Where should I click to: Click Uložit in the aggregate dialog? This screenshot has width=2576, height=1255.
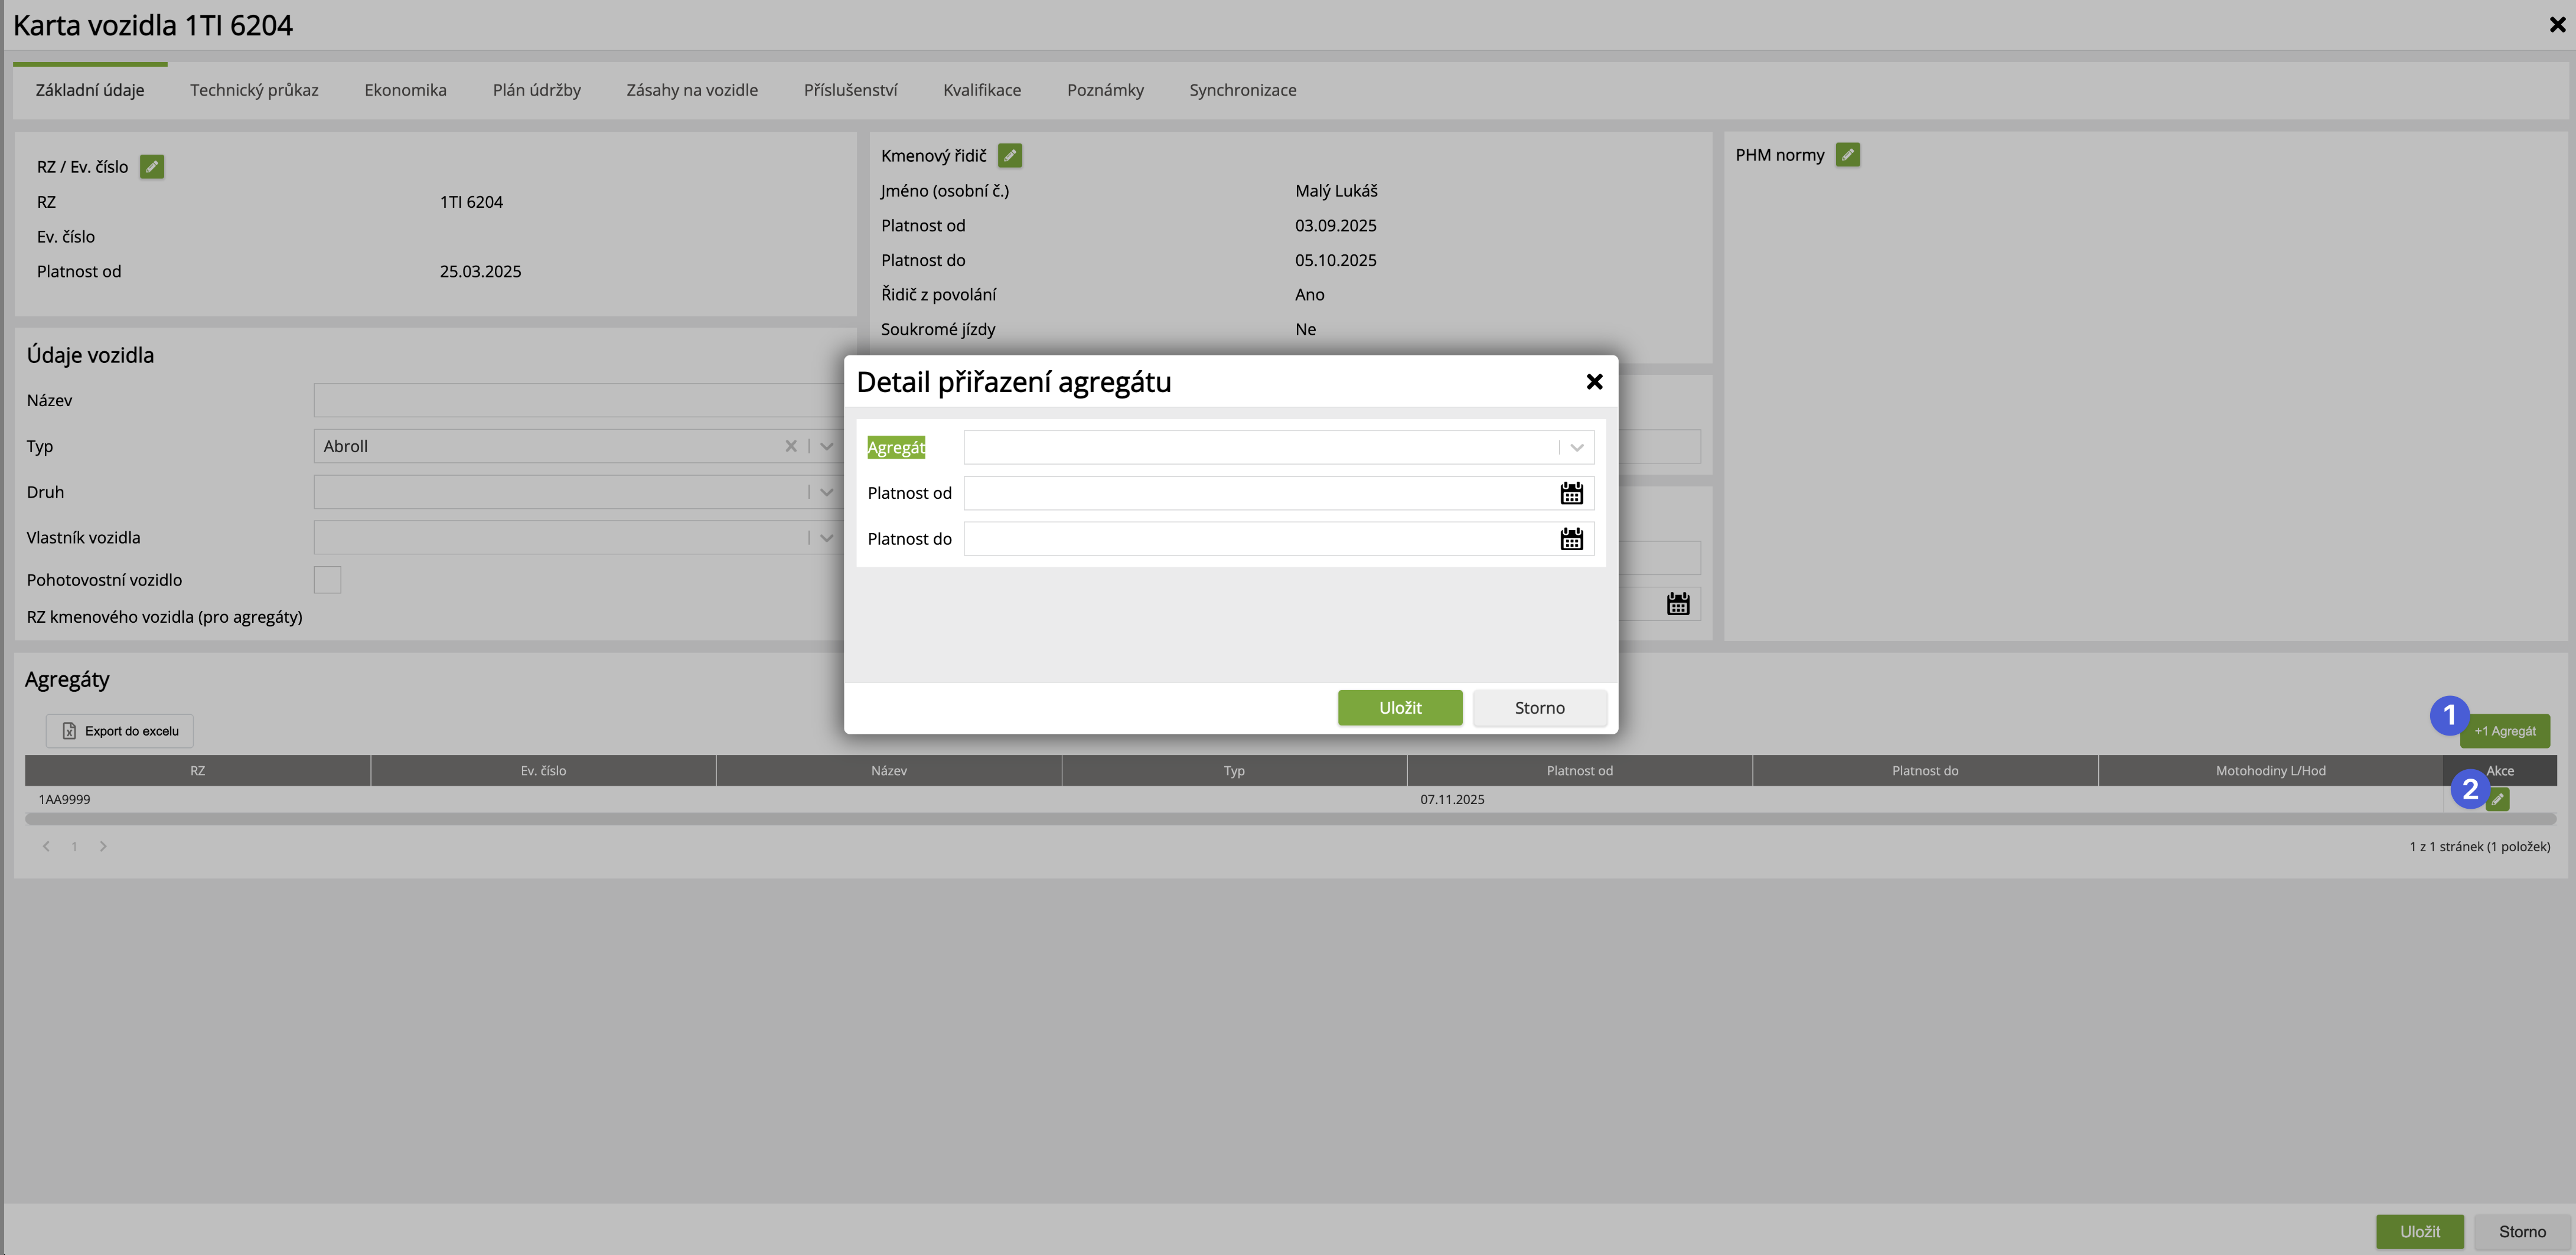tap(1399, 707)
